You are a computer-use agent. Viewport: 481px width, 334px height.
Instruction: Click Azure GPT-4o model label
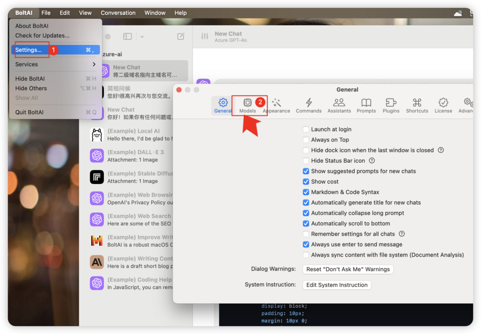(231, 40)
